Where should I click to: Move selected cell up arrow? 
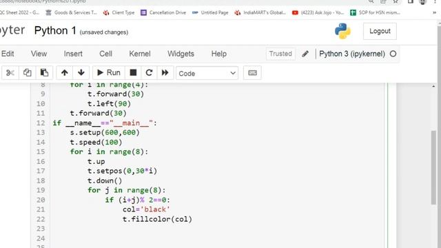click(64, 73)
